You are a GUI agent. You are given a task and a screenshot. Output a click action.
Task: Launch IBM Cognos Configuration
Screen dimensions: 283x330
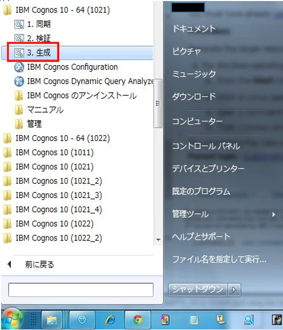66,67
